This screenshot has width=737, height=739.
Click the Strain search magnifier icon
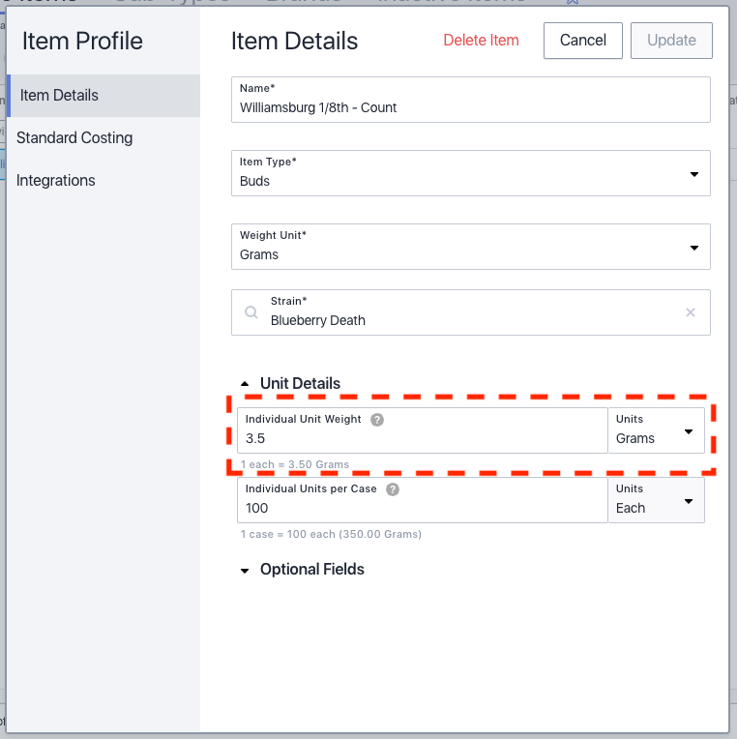coord(251,312)
